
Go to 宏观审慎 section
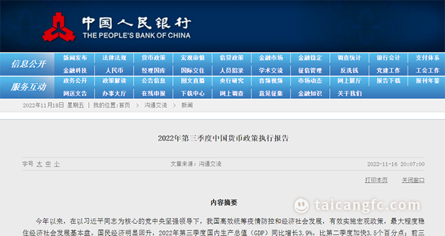pos(193,58)
